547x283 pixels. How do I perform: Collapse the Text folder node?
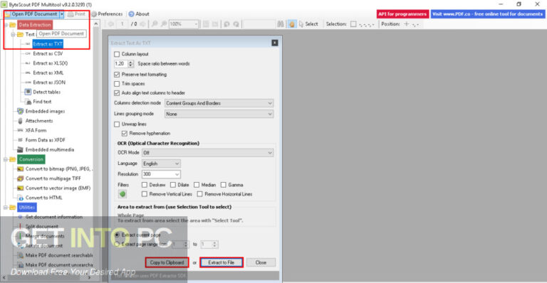(13, 34)
